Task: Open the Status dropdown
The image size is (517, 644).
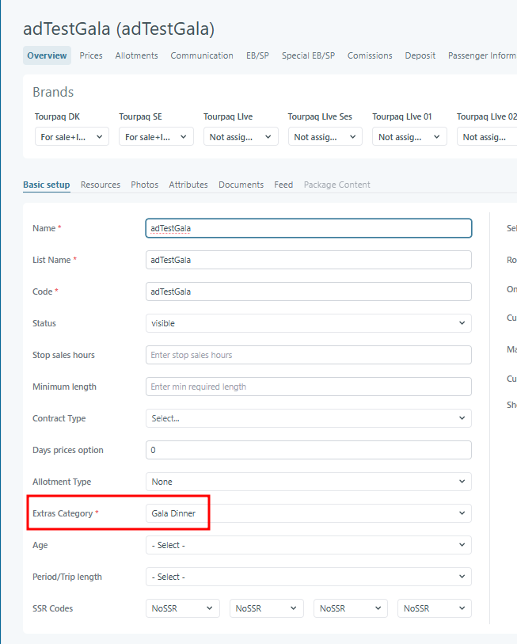Action: point(308,323)
